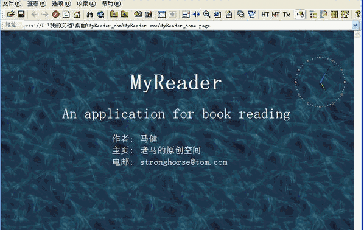The width and height of the screenshot is (364, 230).
Task: Click the stacked layers plus icon
Action: [x=241, y=15]
